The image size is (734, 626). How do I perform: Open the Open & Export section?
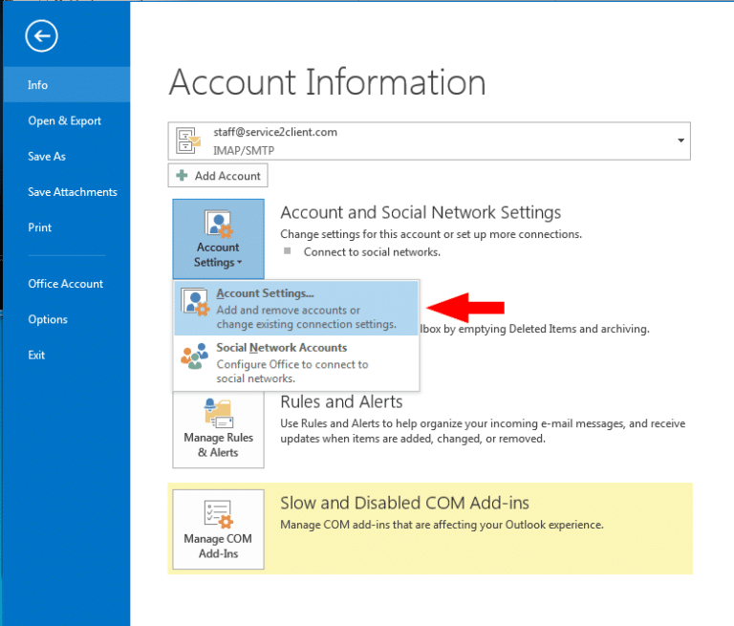[65, 120]
